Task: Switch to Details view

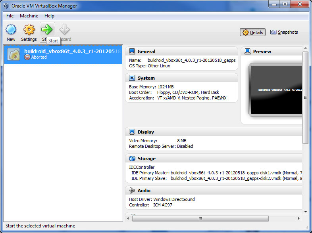Action: click(252, 32)
